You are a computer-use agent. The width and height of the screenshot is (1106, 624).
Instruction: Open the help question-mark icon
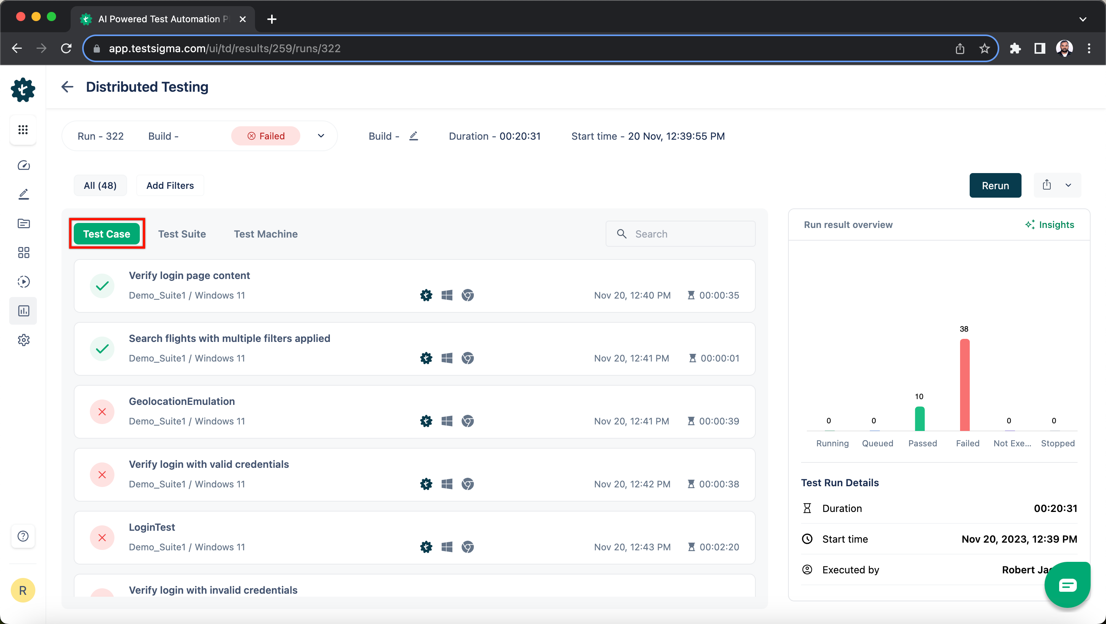[x=23, y=536]
